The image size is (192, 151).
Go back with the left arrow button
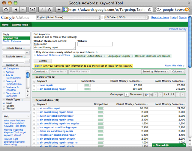(x=16, y=10)
